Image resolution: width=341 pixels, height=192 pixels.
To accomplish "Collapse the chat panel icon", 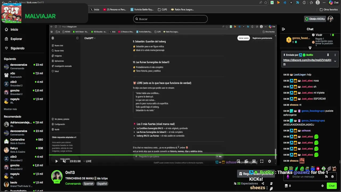I will [283, 29].
